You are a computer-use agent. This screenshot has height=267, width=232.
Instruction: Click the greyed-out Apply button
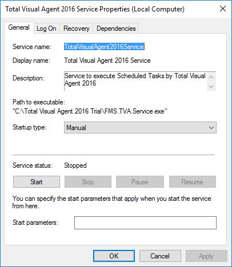point(206,256)
